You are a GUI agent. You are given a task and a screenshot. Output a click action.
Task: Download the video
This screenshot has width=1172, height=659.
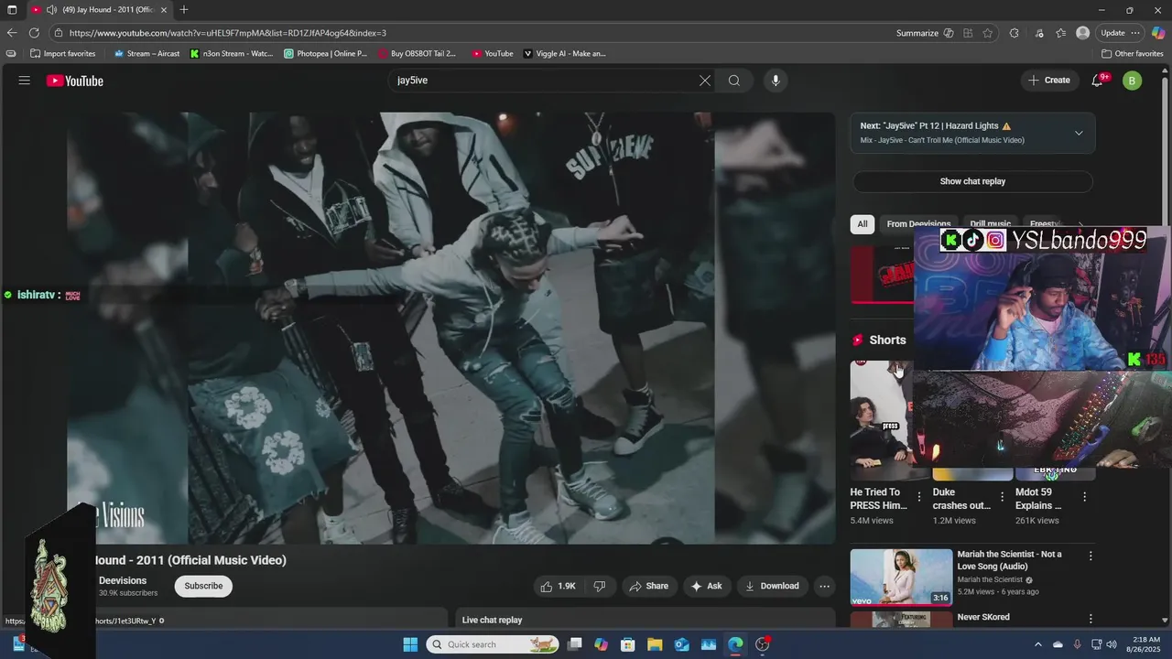click(x=772, y=586)
